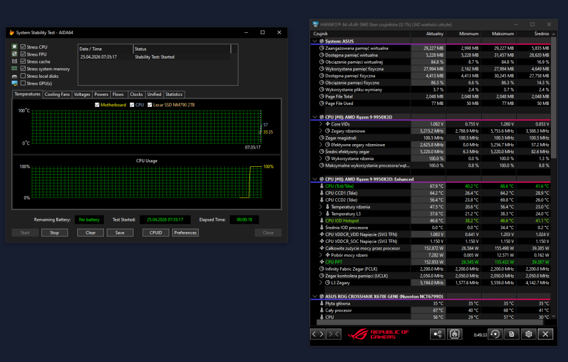Viewport: 568px width, 362px height.
Task: Click the Maksimum column header
Action: (503, 33)
